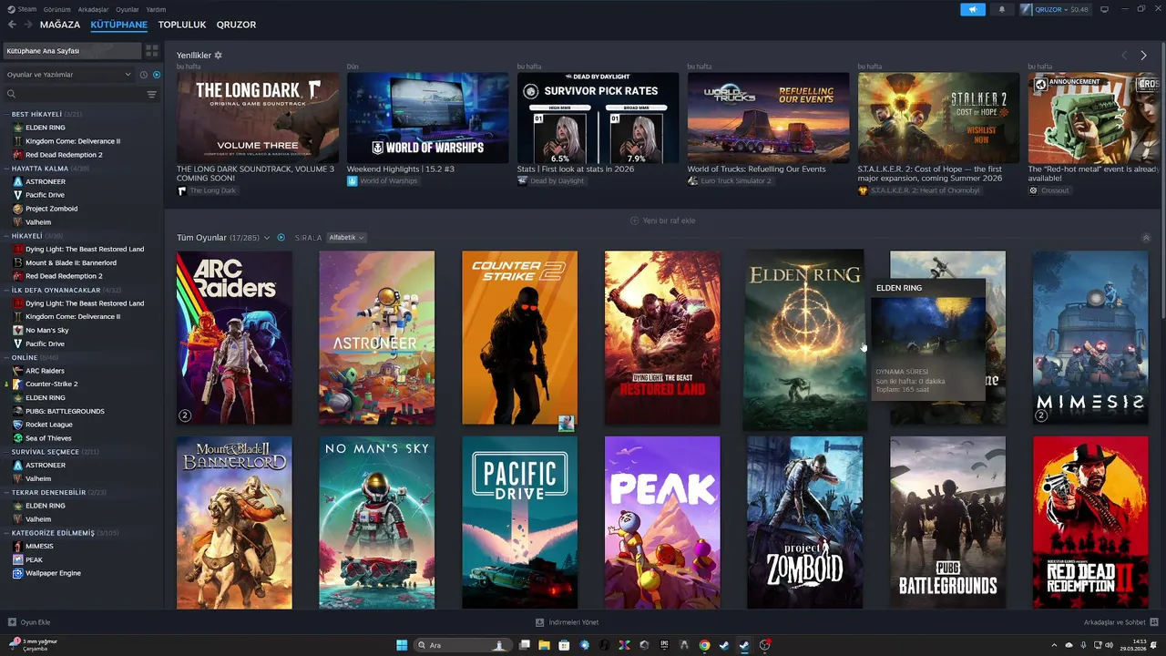Open İndirmeleri Yönet
Image resolution: width=1166 pixels, height=656 pixels.
(x=567, y=622)
